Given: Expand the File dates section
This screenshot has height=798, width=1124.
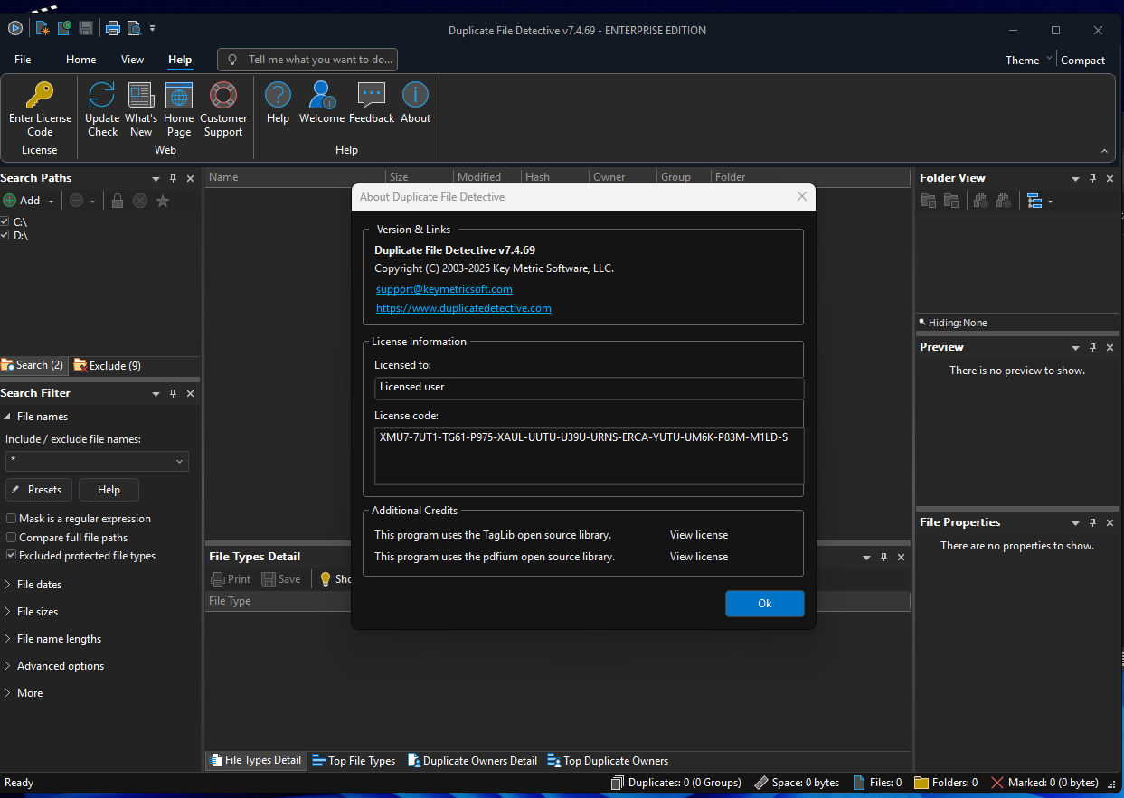Looking at the screenshot, I should point(7,585).
